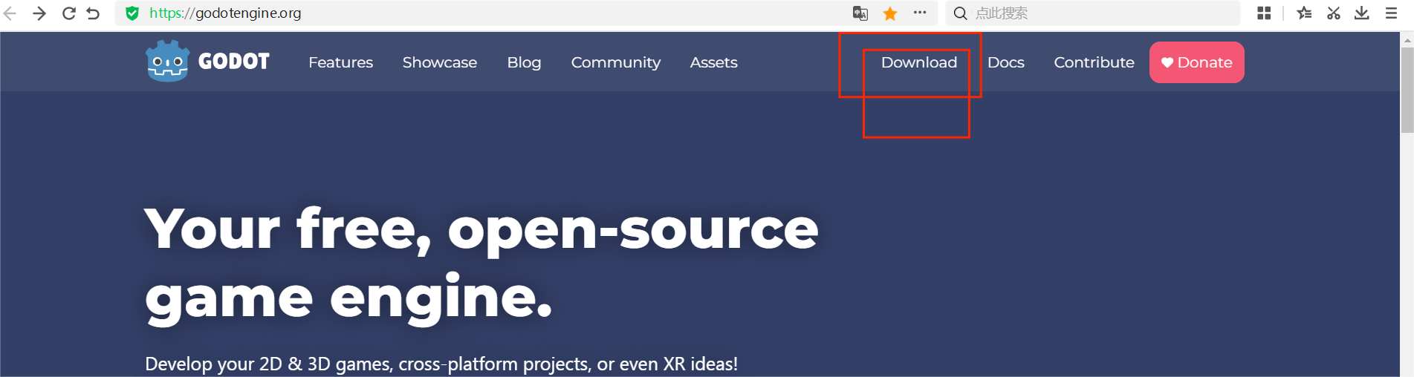This screenshot has width=1414, height=377.
Task: Click the undo/restore tab arrow icon
Action: click(93, 13)
